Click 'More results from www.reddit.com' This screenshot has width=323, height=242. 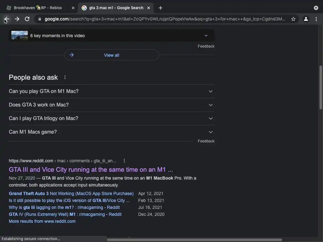42,222
